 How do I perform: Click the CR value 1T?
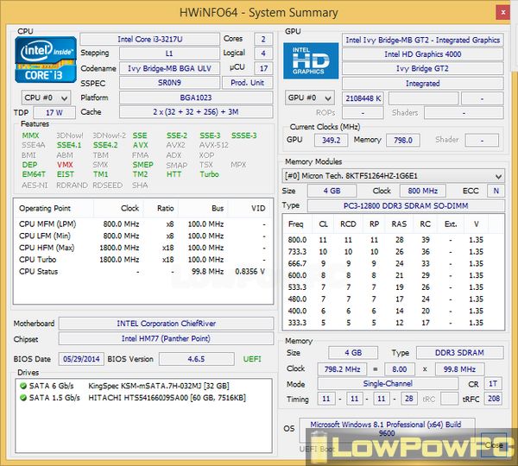(493, 384)
